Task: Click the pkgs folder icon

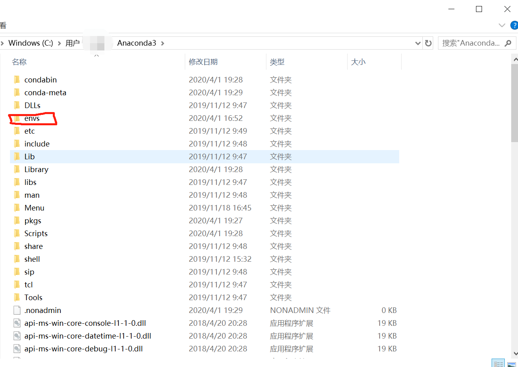Action: [x=17, y=221]
